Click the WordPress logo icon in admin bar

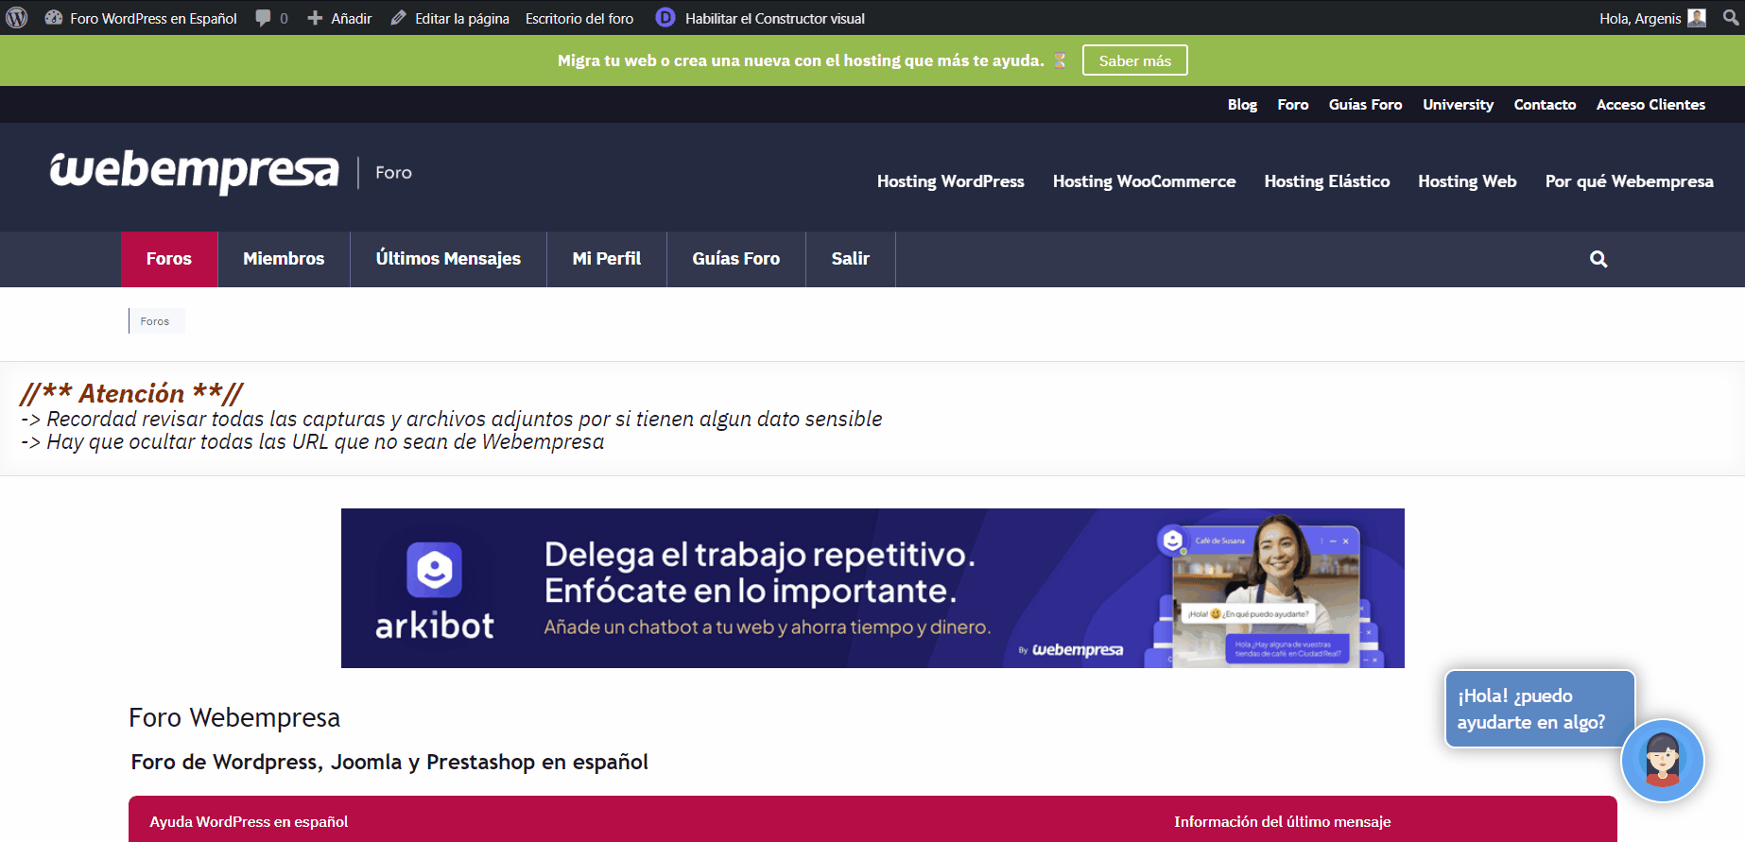pyautogui.click(x=17, y=18)
